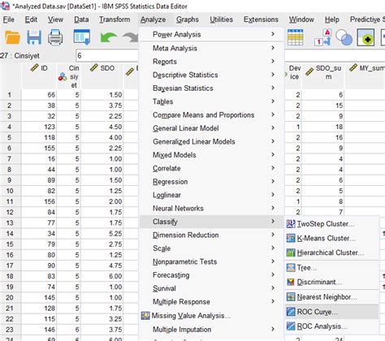Expand the Power Analysis submenu arrow
Screen dimensions: 385x341
(273, 34)
